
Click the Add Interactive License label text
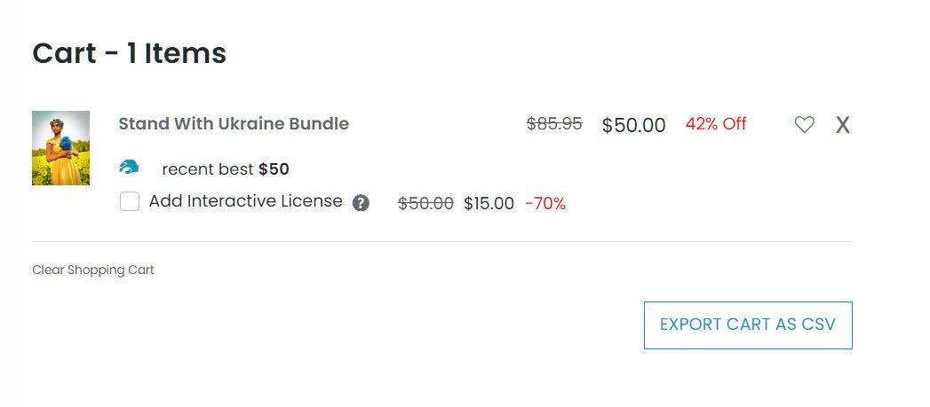(245, 201)
